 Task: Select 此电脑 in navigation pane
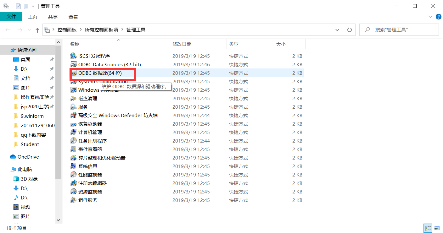25,169
